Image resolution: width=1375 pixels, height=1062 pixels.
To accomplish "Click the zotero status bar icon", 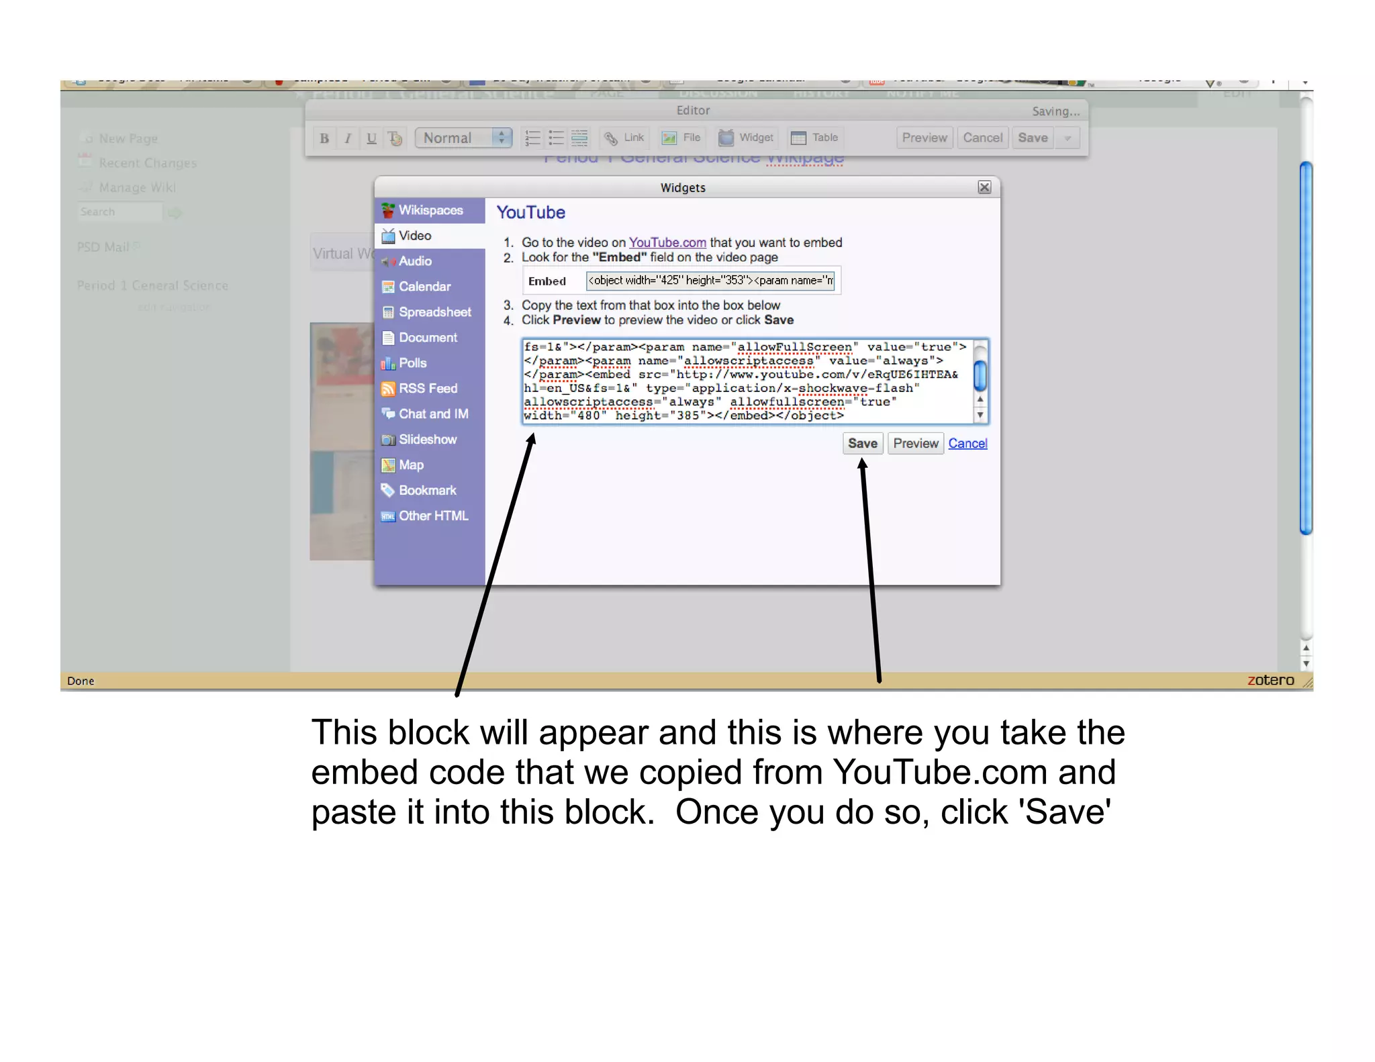I will [1270, 680].
